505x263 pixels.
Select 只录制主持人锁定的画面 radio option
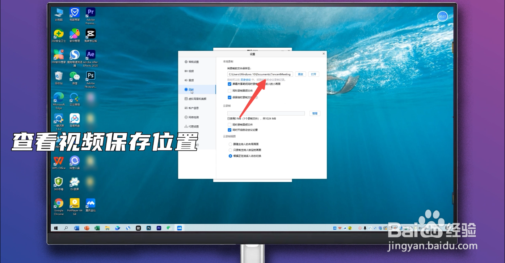coord(230,150)
